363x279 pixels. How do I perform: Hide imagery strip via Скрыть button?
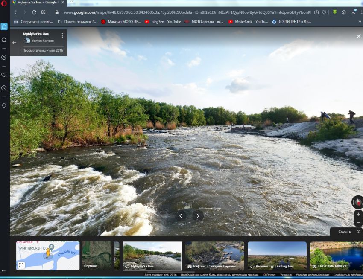pos(346,232)
